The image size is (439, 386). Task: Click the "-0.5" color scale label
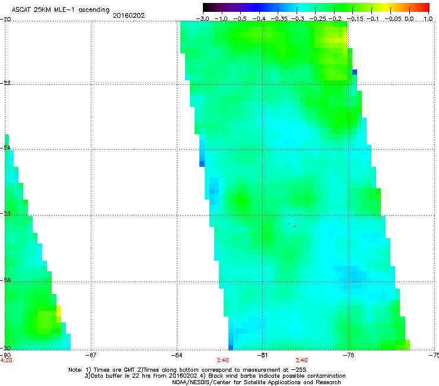240,19
